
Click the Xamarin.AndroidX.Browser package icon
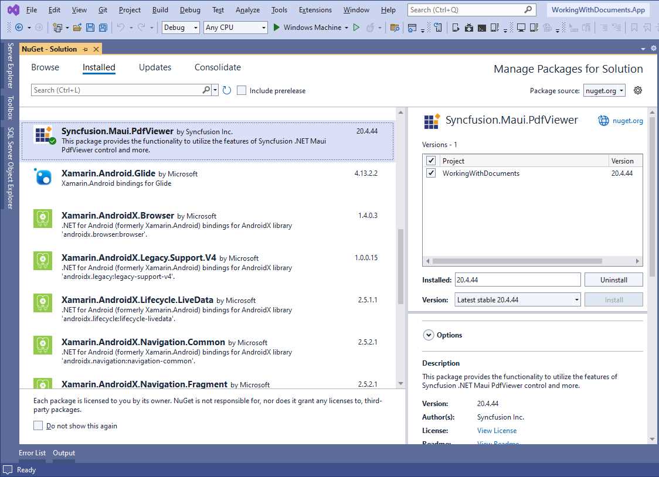pyautogui.click(x=43, y=219)
